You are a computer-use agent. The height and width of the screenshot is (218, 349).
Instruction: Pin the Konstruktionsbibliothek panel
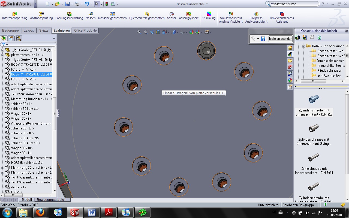click(347, 31)
